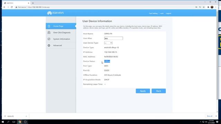Screen dimensions: 221x124
Task: Open the Windows Start menu
Action: [x=3, y=122]
